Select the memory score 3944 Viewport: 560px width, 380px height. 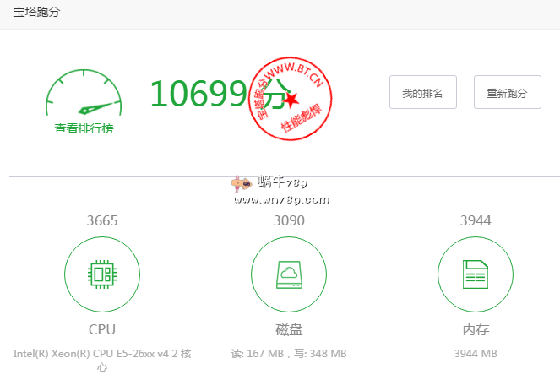475,220
